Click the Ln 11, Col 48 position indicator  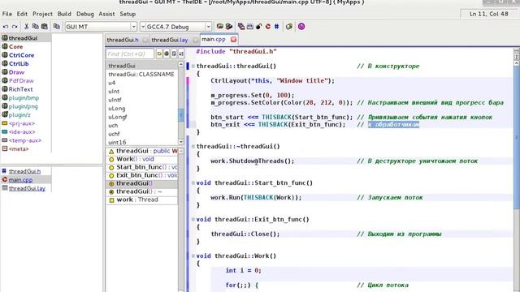(489, 14)
